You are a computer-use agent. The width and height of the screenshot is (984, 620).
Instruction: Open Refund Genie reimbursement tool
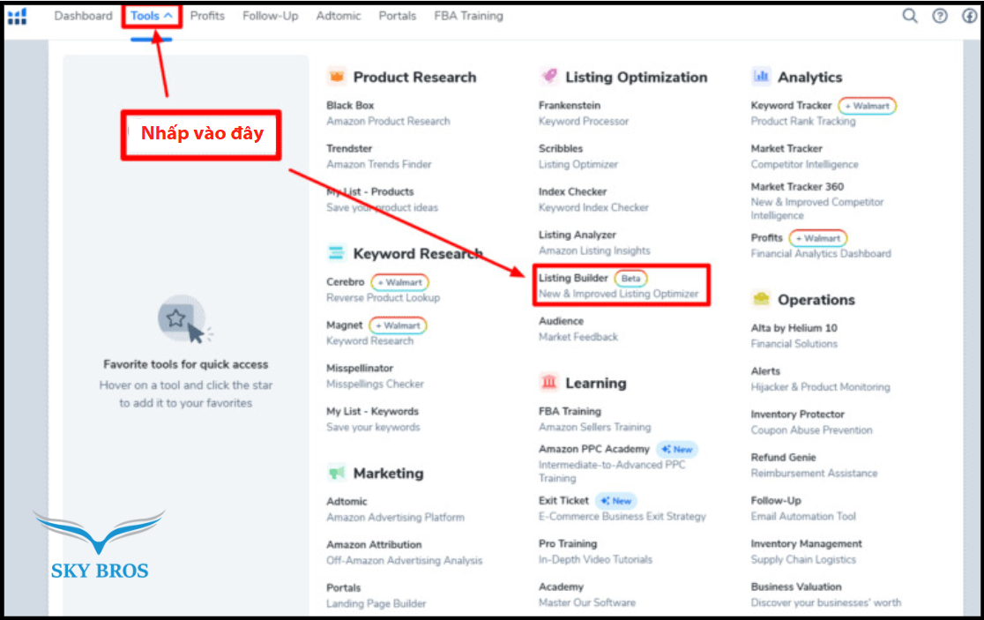(783, 457)
